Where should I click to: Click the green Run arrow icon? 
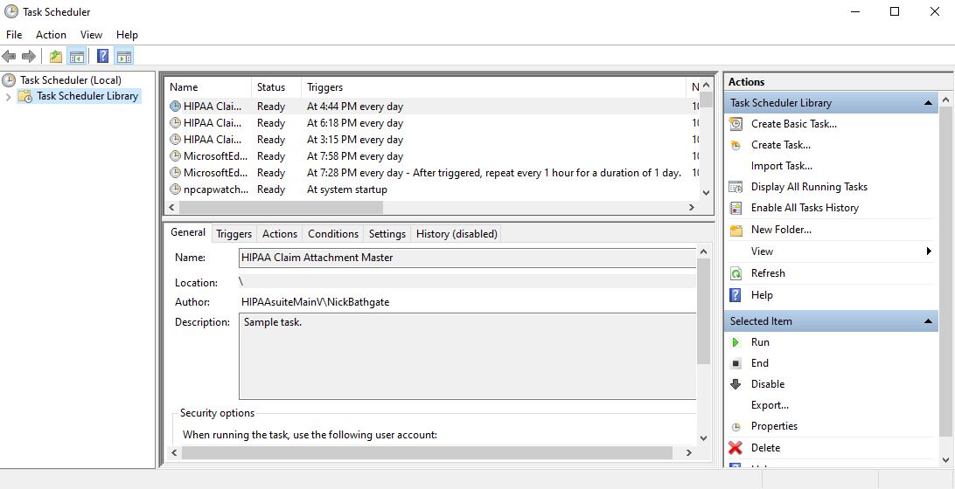[735, 342]
